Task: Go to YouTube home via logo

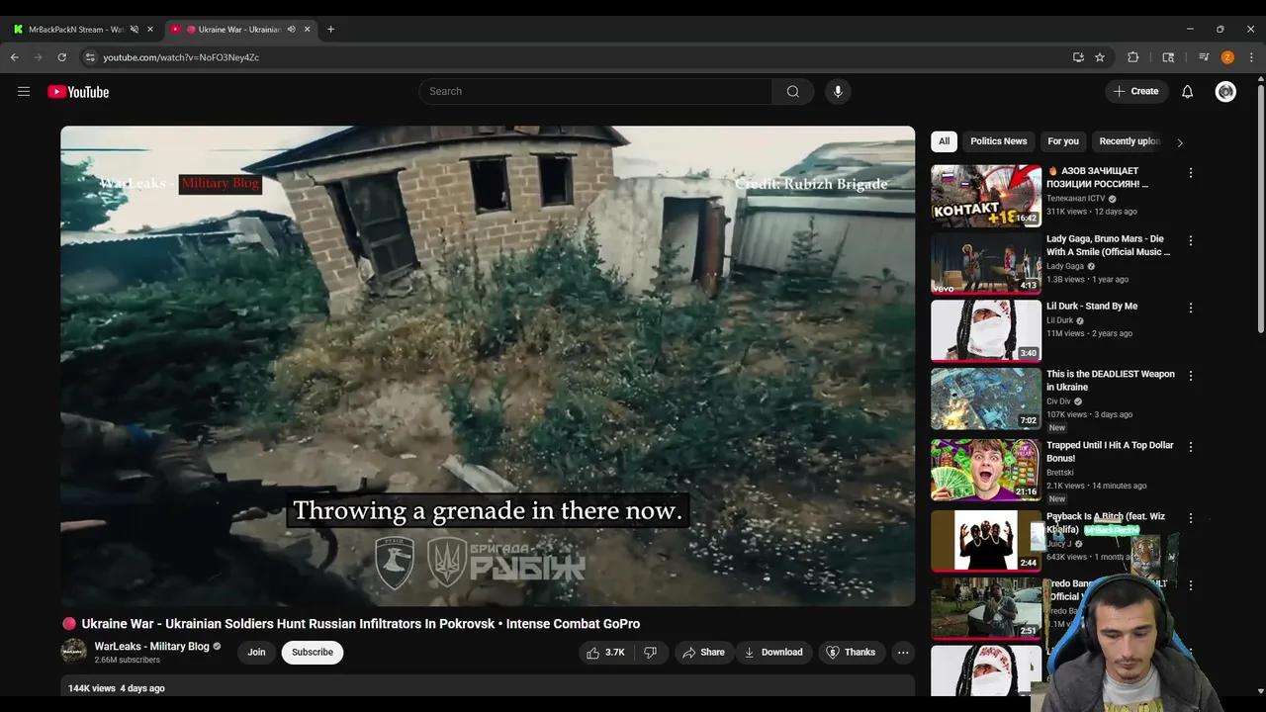Action: [78, 92]
